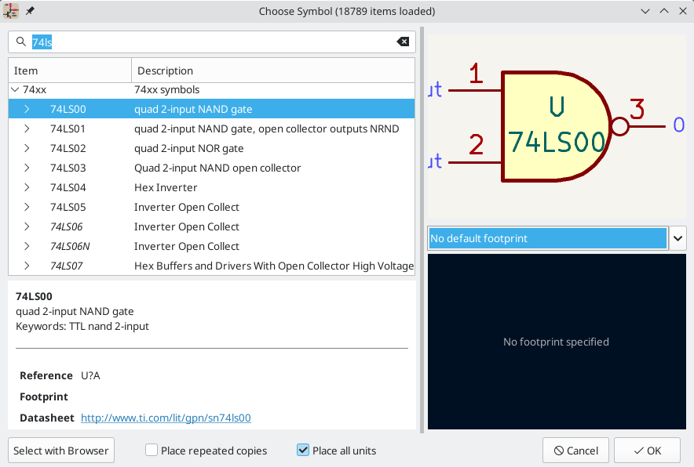Viewport: 694px width, 467px height.
Task: Enable Place repeated copies
Action: point(151,450)
